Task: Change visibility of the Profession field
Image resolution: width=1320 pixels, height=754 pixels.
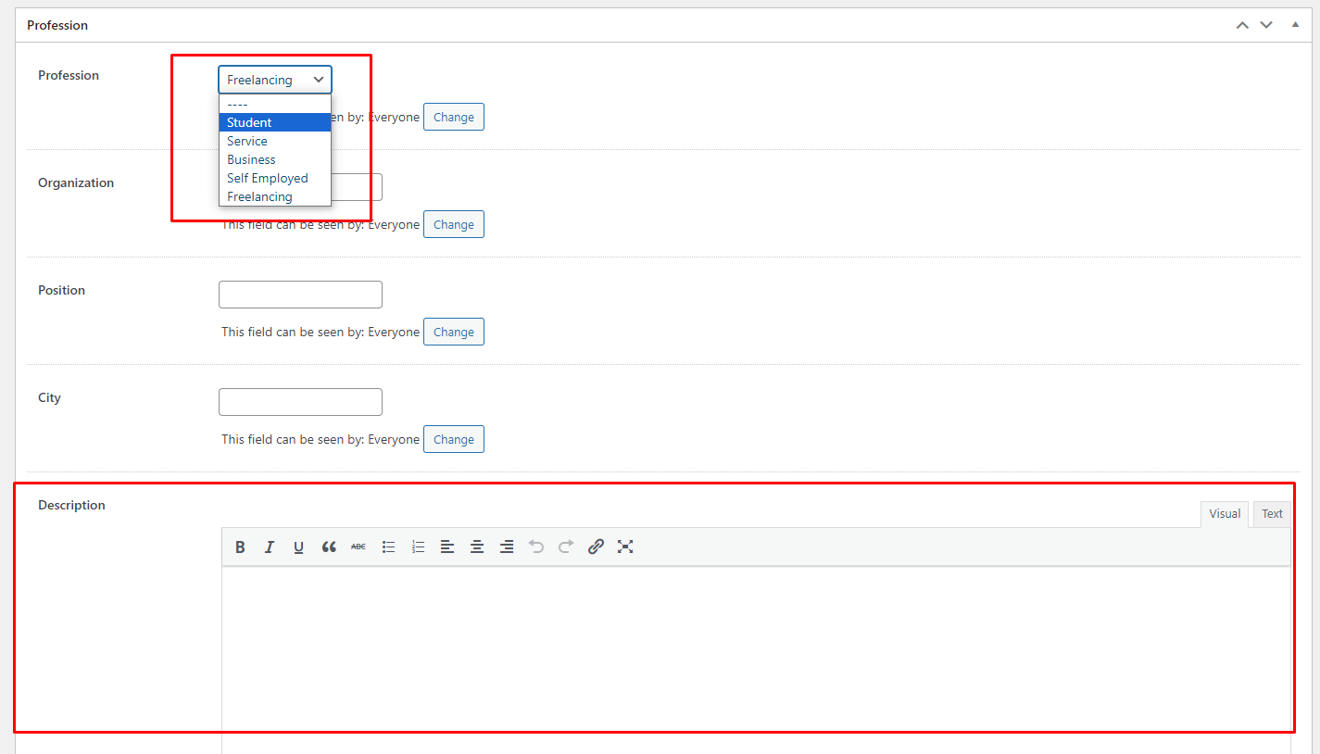Action: (x=454, y=117)
